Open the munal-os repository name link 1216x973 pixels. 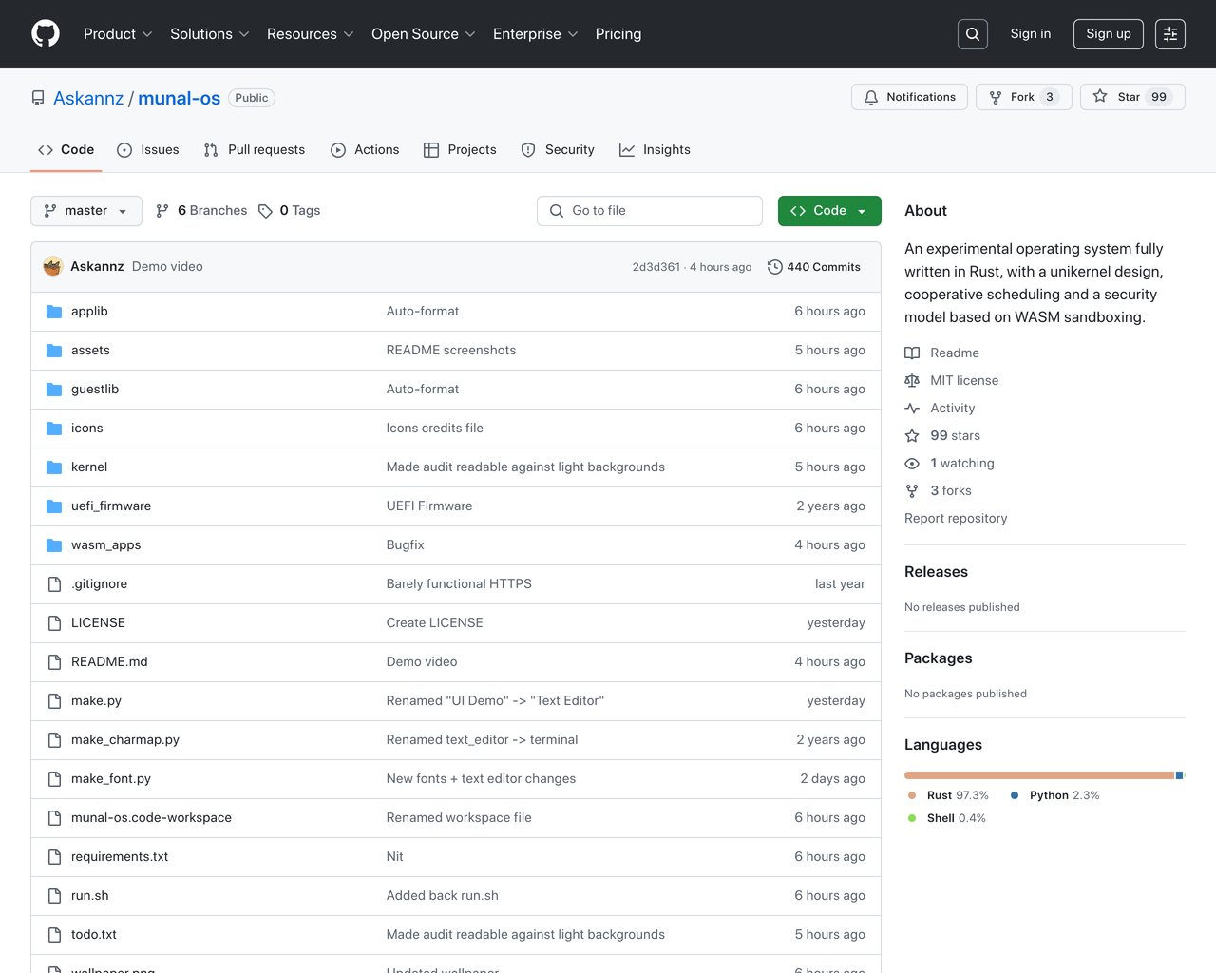tap(180, 98)
